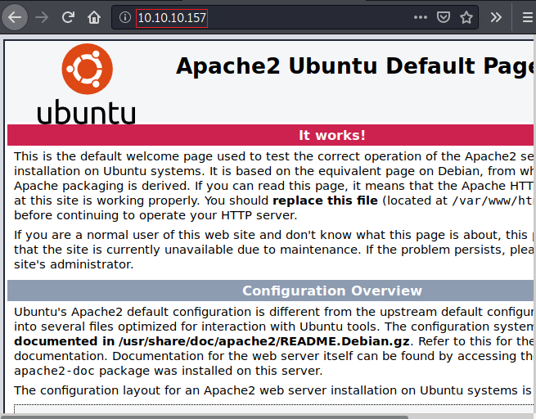Save page to Pocket icon
Image resolution: width=536 pixels, height=419 pixels.
point(444,17)
